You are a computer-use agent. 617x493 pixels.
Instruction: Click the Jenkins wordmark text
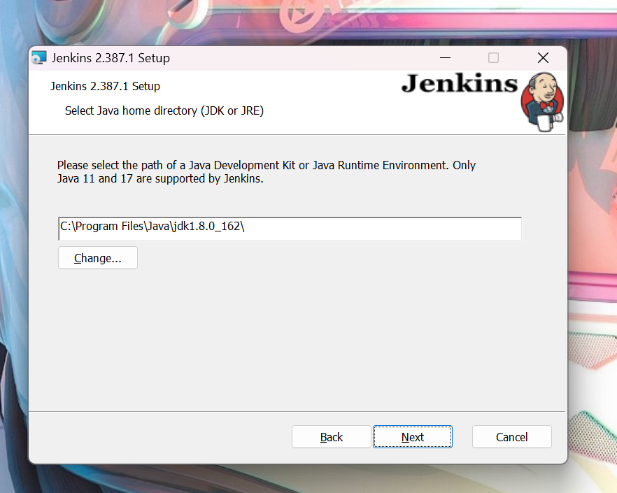[x=459, y=83]
